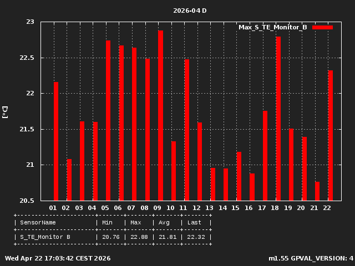Viewport: 355px width, 266px height.
Task: Click x-axis label 13
Action: click(x=210, y=208)
